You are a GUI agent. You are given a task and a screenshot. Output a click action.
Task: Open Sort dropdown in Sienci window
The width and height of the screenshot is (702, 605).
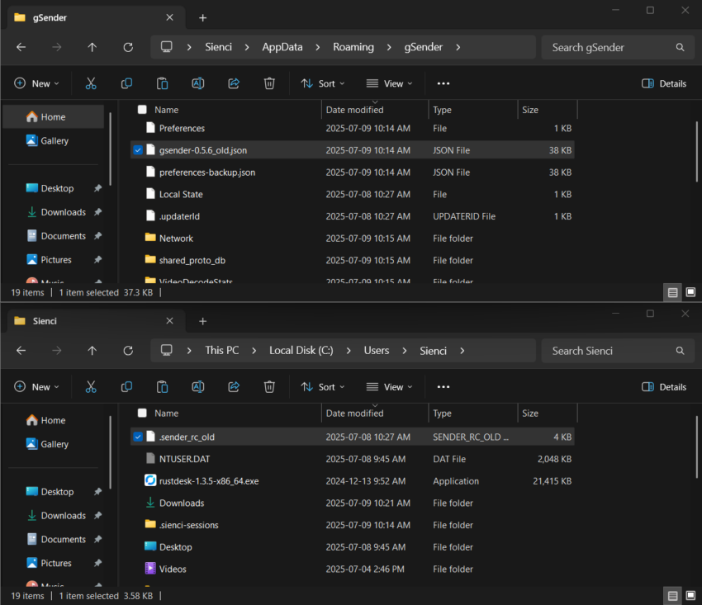point(322,387)
